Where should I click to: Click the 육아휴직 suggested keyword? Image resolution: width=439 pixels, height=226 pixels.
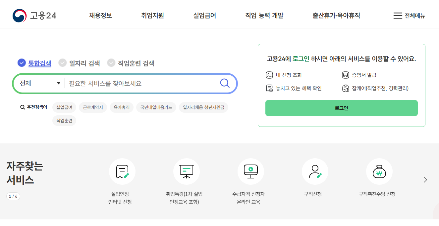(122, 107)
